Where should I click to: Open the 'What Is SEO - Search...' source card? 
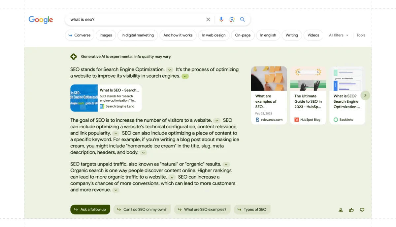[106, 98]
